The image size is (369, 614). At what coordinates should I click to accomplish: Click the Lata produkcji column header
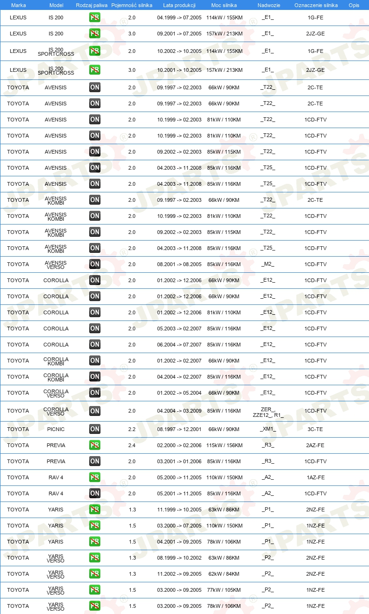pos(179,5)
